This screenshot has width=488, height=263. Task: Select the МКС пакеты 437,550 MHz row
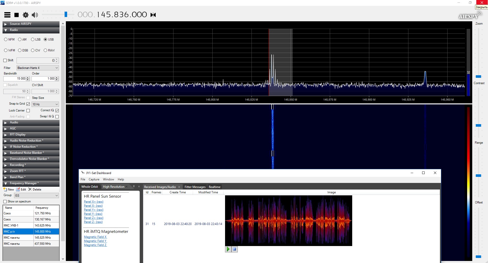(31, 244)
